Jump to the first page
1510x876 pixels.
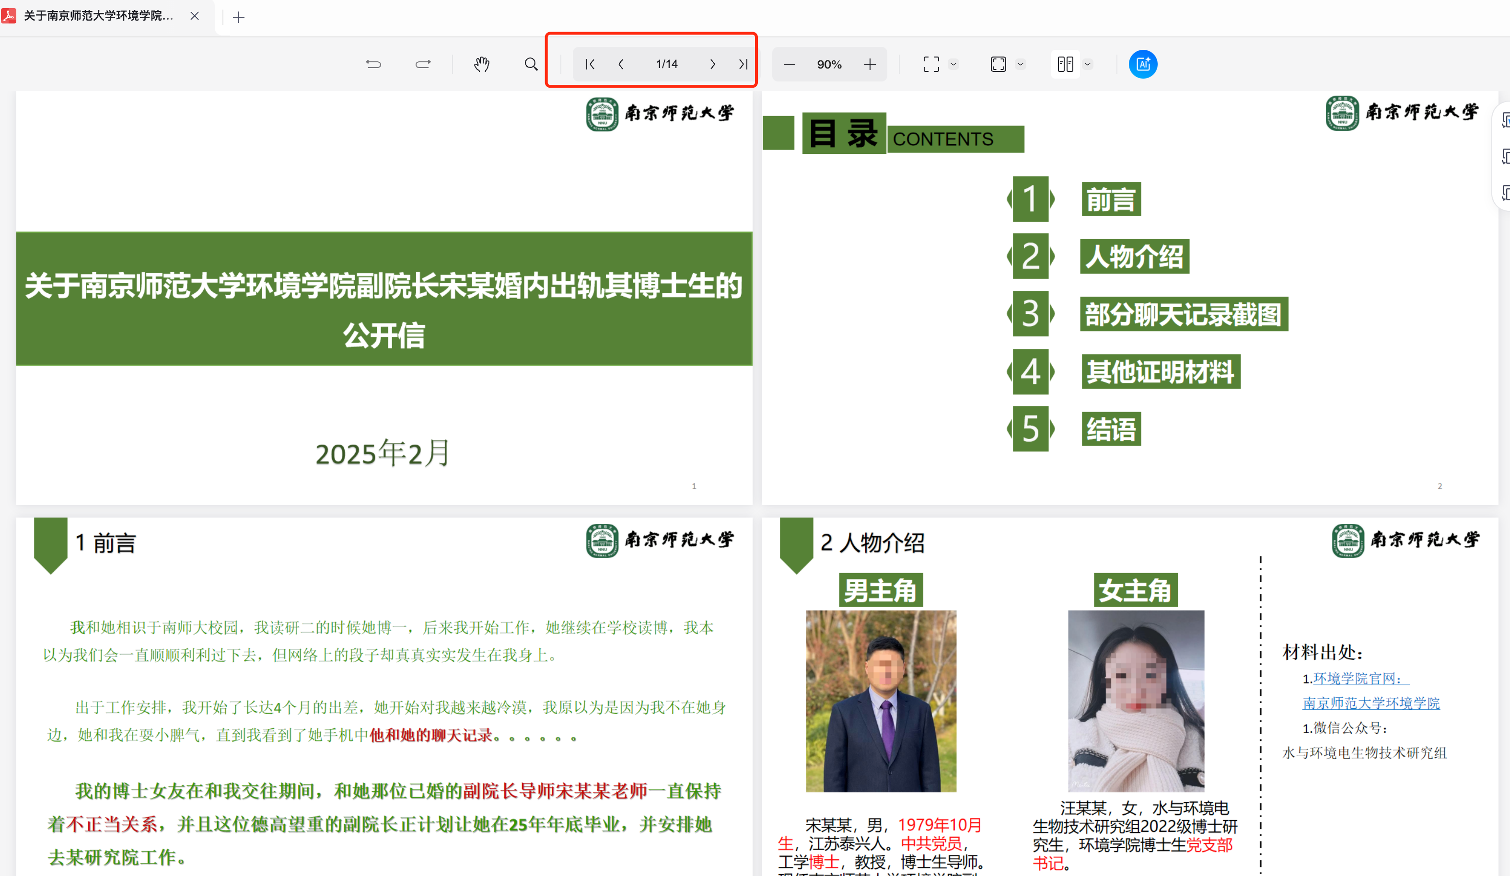click(x=590, y=64)
